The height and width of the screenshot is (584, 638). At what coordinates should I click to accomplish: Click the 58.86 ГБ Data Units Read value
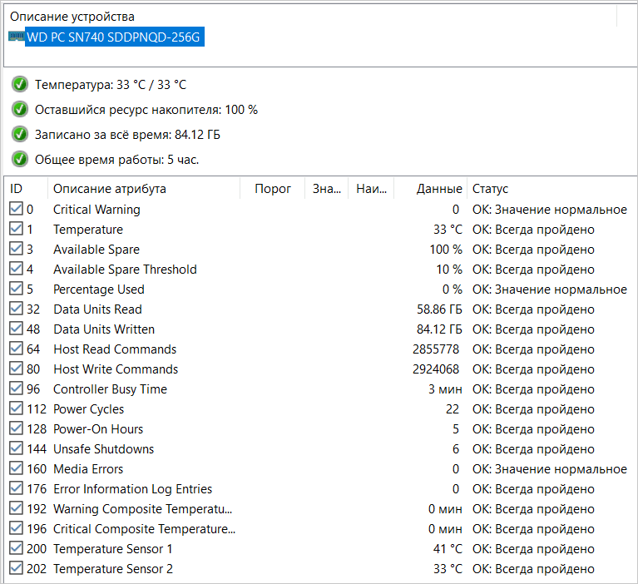(439, 309)
